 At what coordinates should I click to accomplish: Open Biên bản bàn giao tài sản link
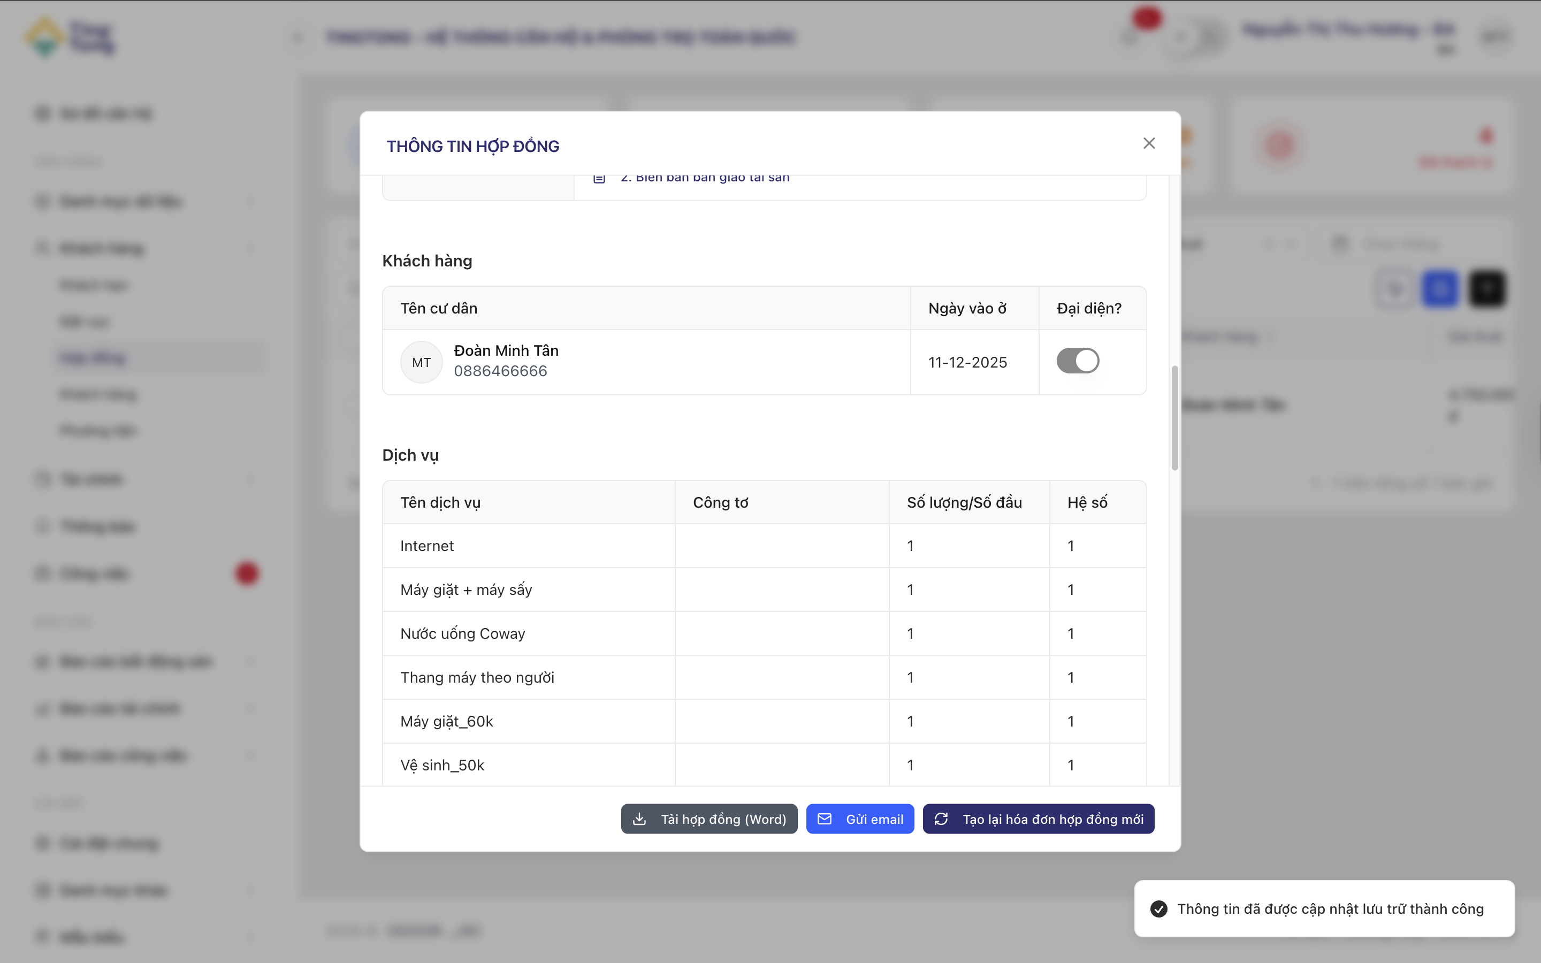704,178
